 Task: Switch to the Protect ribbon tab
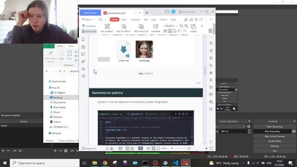pyautogui.click(x=163, y=19)
